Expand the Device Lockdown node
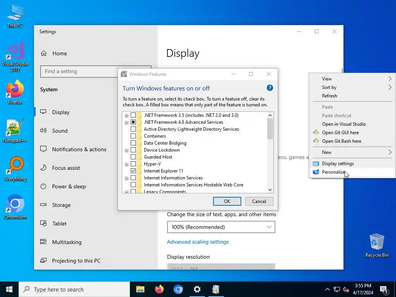Image resolution: width=396 pixels, height=297 pixels. (126, 150)
